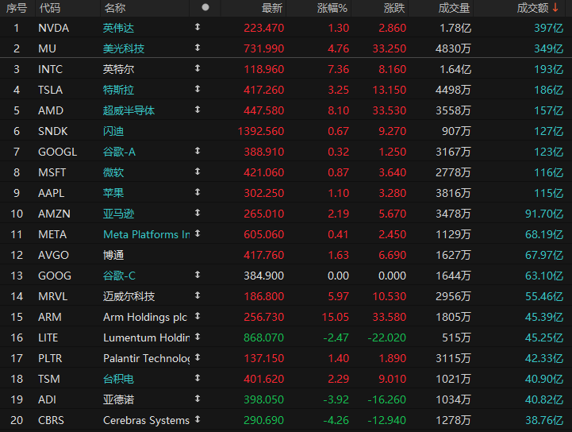Click the up-down arrow icon in ARM row
Screen dimensions: 572x432
click(x=198, y=316)
